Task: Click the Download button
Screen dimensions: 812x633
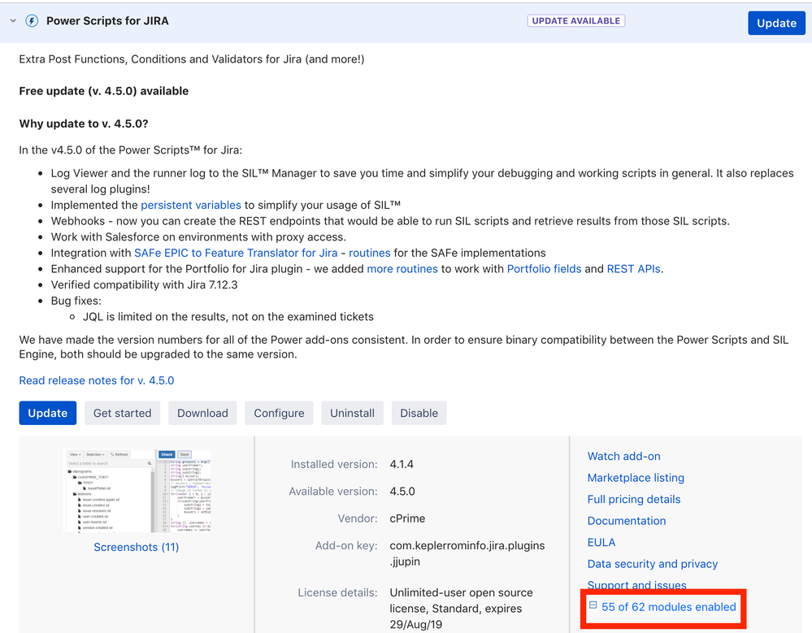Action: click(x=202, y=413)
